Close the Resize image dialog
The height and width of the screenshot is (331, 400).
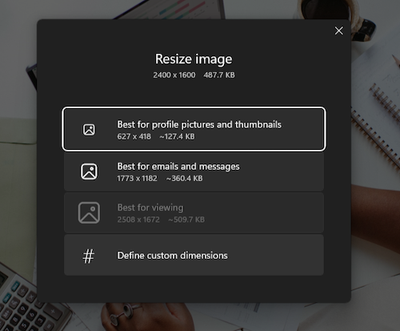point(338,30)
